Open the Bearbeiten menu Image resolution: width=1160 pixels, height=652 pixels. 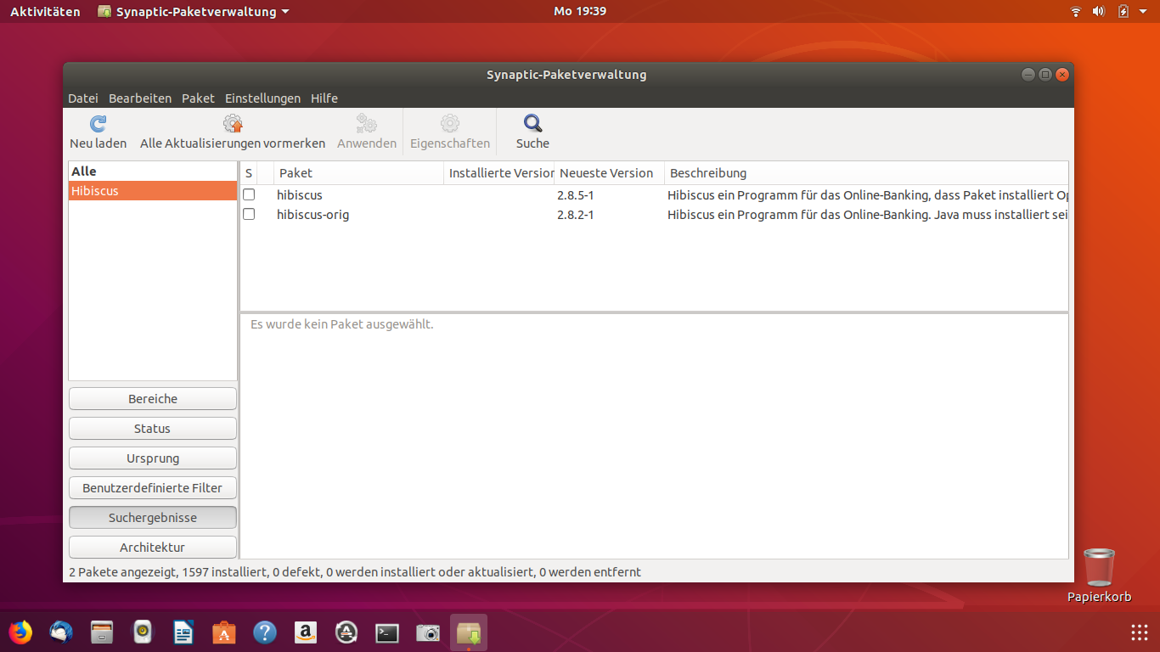(140, 98)
